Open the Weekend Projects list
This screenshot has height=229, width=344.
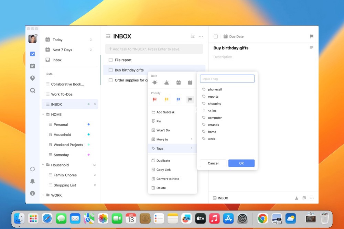70,144
